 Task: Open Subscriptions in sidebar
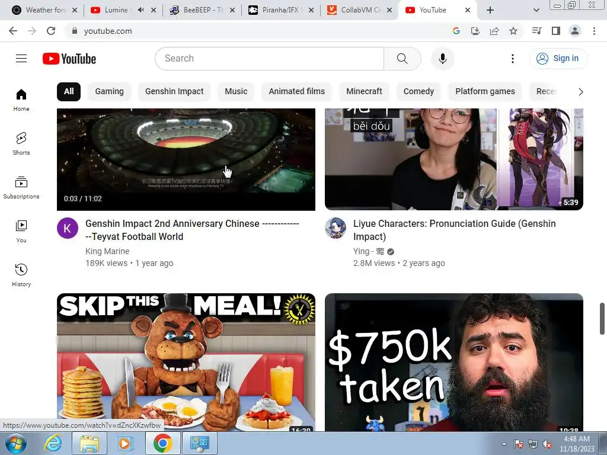coord(21,188)
